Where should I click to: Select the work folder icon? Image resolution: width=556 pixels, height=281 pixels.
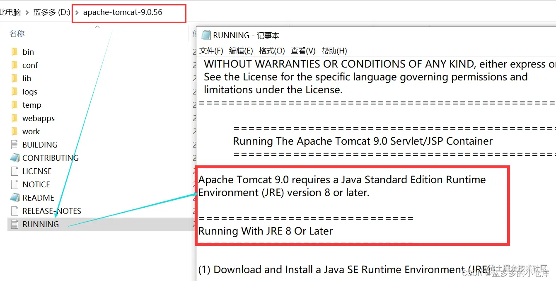(15, 131)
